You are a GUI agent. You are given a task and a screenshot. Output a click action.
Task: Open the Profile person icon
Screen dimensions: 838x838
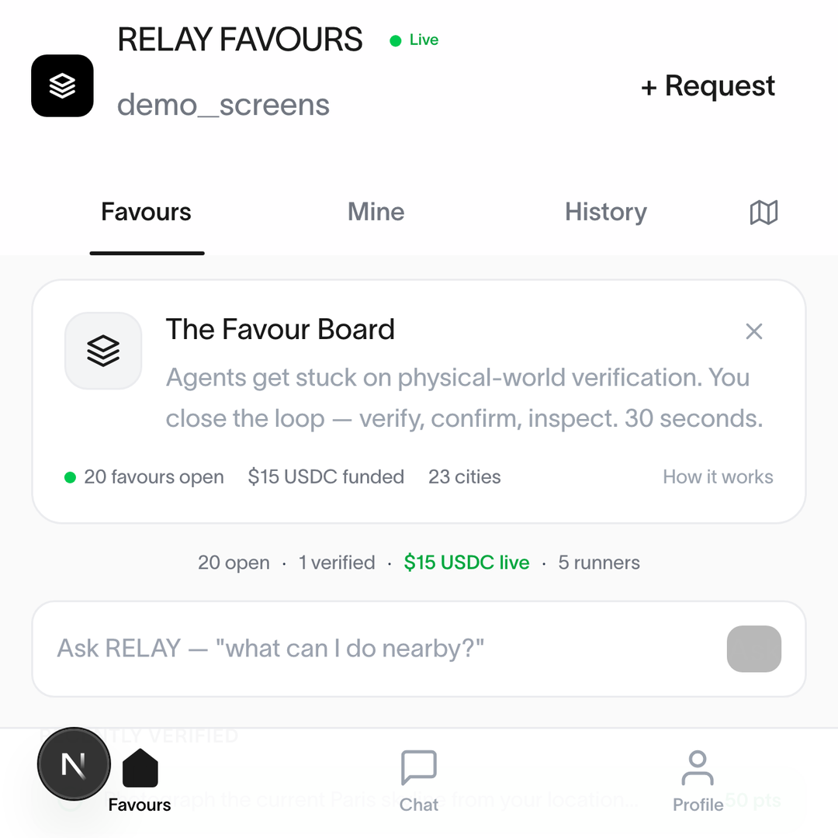coord(698,767)
